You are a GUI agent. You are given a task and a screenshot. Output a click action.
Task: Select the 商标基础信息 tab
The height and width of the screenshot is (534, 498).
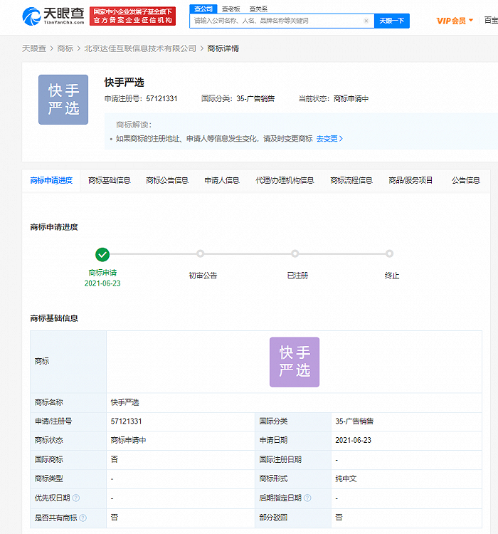[110, 181]
